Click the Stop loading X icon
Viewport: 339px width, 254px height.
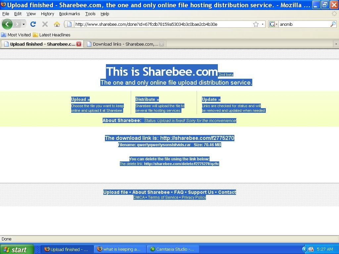[45, 24]
